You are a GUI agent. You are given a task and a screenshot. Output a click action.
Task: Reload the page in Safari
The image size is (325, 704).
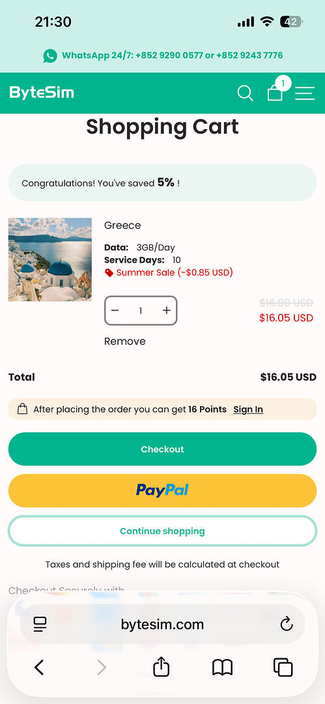pos(287,624)
